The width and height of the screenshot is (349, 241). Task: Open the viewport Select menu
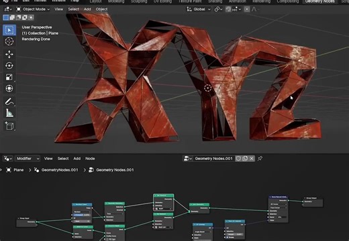74,9
